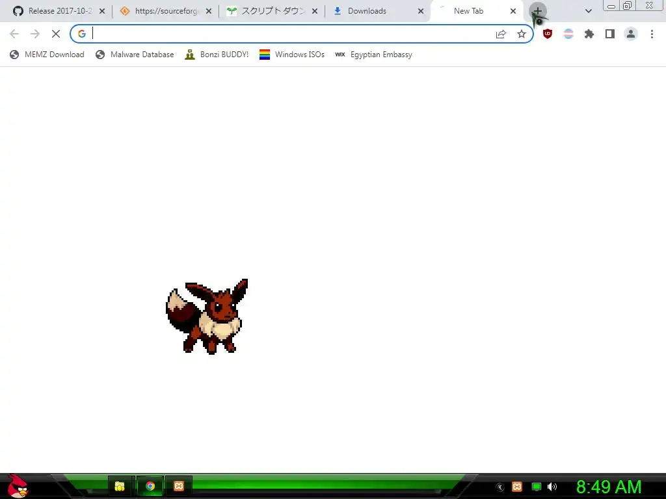
Task: Close the sourceforge tab
Action: click(x=209, y=12)
